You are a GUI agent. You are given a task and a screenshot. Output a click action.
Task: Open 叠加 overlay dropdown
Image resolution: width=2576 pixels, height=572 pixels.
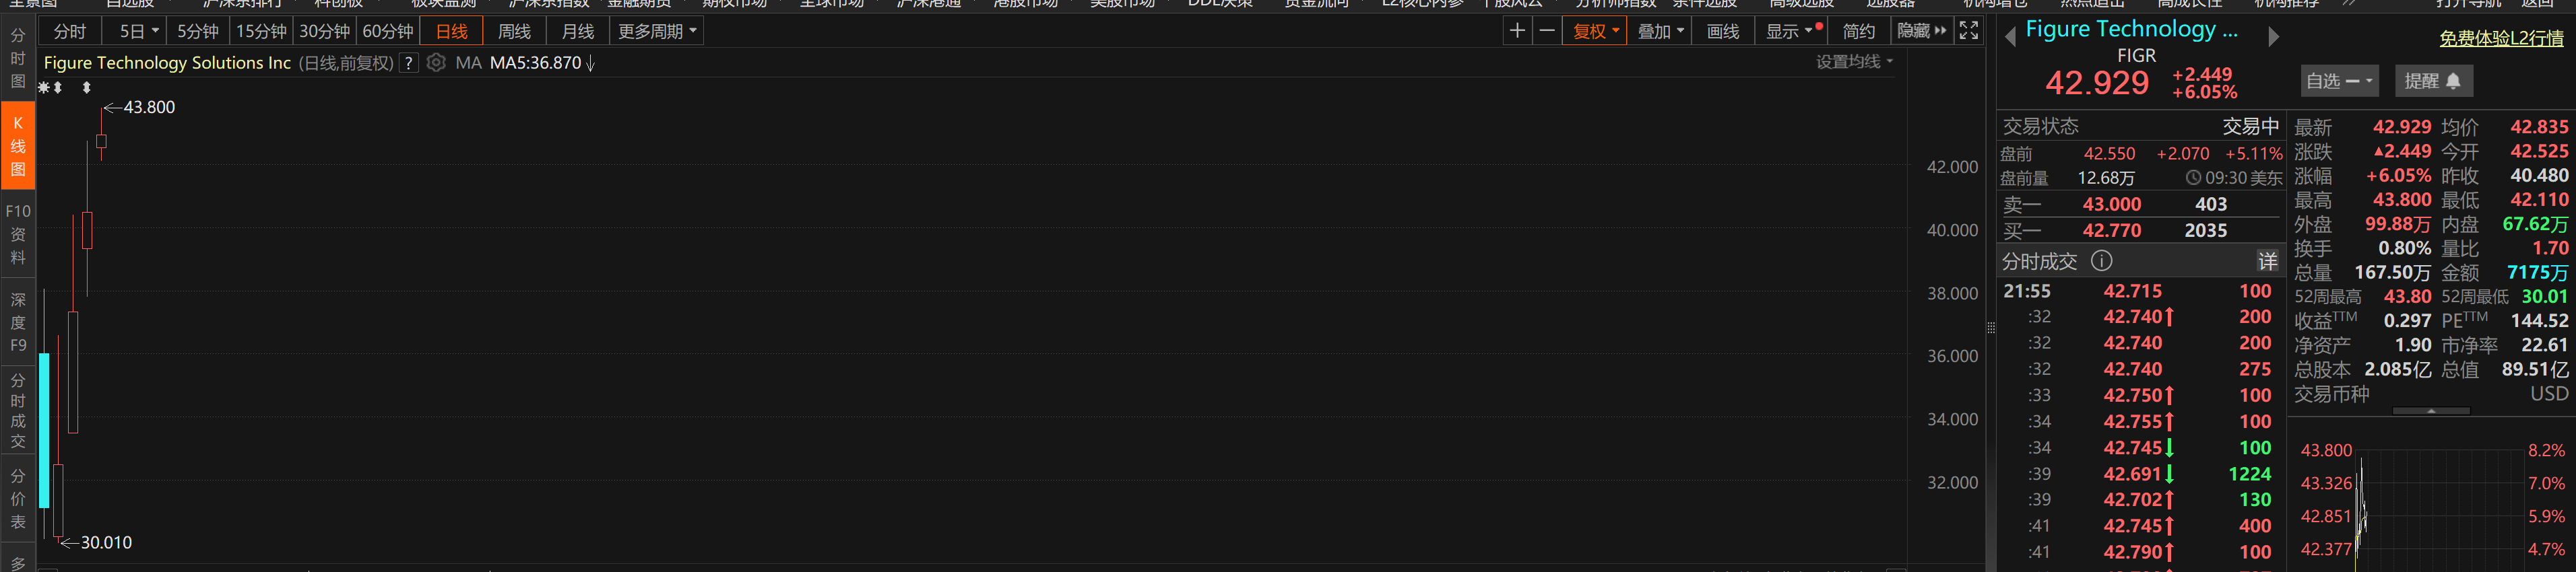(1660, 31)
